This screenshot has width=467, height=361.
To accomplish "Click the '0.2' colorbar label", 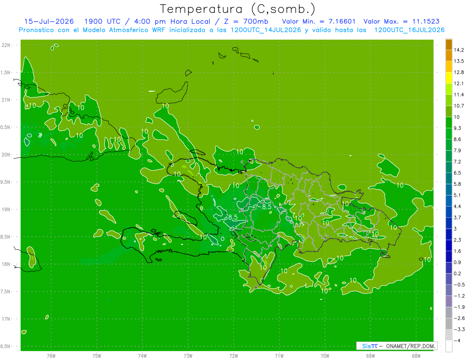I will [x=458, y=273].
